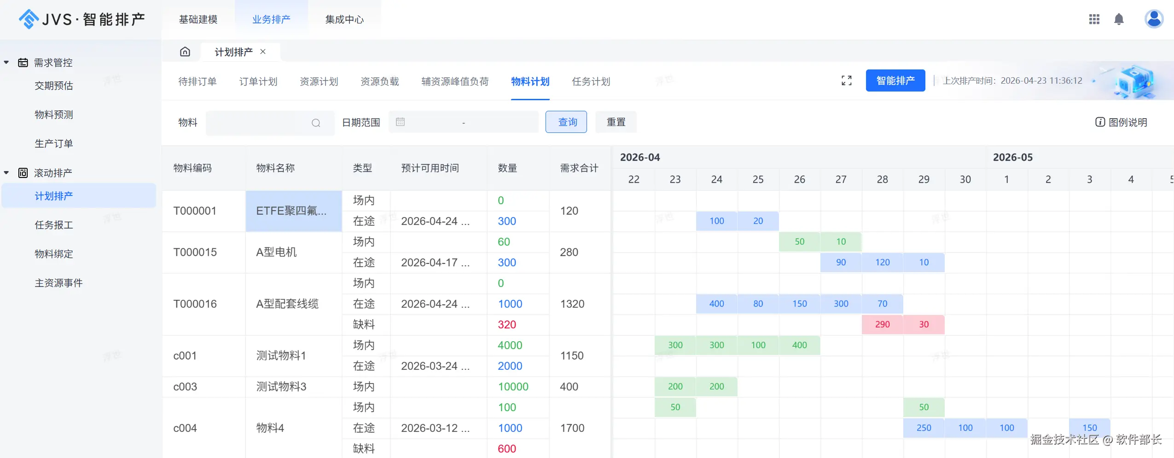Viewport: 1174px width, 458px height.
Task: Click the calendar icon in date range
Action: coord(400,122)
